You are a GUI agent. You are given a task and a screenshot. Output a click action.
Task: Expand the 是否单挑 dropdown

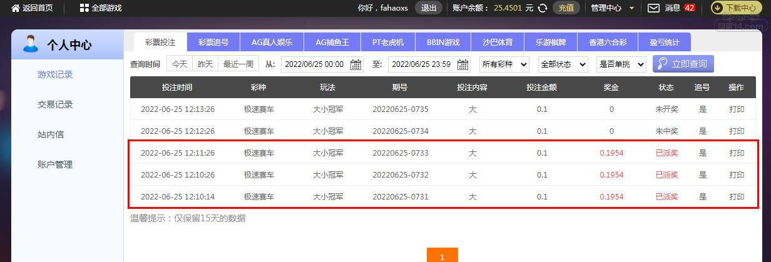(x=622, y=64)
